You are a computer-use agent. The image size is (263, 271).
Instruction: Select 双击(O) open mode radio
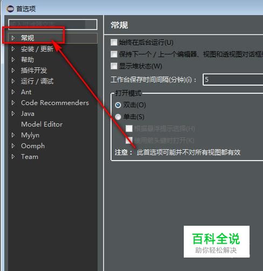tap(118, 105)
